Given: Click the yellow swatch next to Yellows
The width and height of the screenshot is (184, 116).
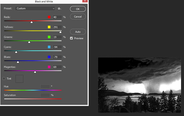Looking at the screenshot, I should pos(49,27).
